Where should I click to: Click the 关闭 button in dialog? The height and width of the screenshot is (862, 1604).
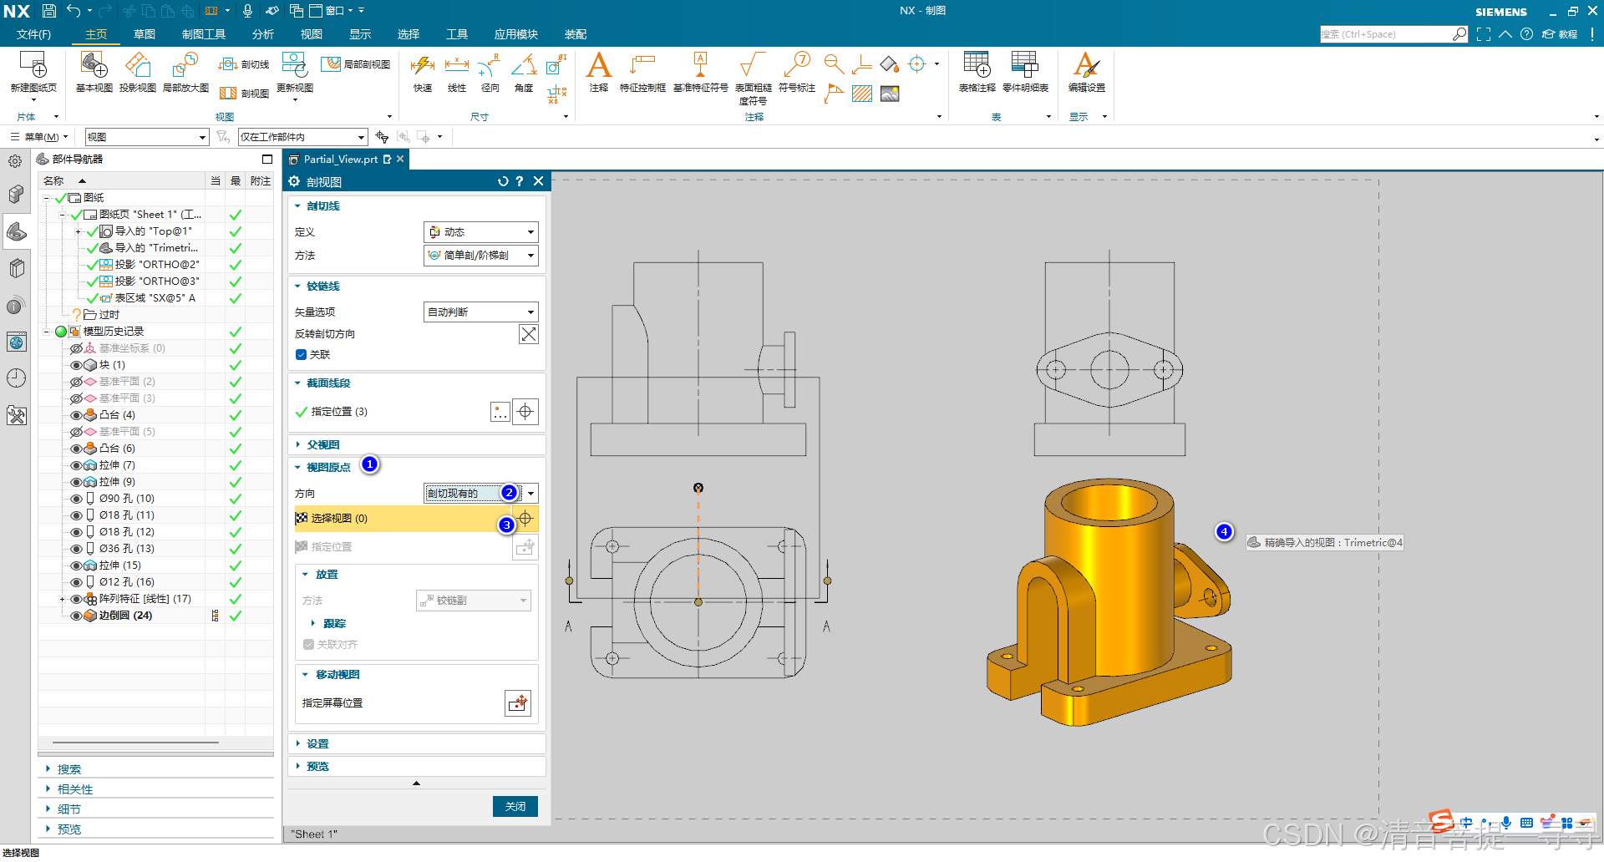point(515,806)
